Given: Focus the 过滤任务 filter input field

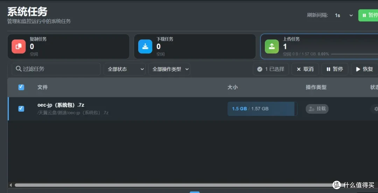Looking at the screenshot, I should (56, 69).
